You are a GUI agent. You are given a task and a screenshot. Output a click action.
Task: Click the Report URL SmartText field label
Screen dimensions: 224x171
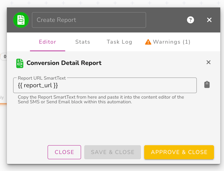[x=42, y=78]
